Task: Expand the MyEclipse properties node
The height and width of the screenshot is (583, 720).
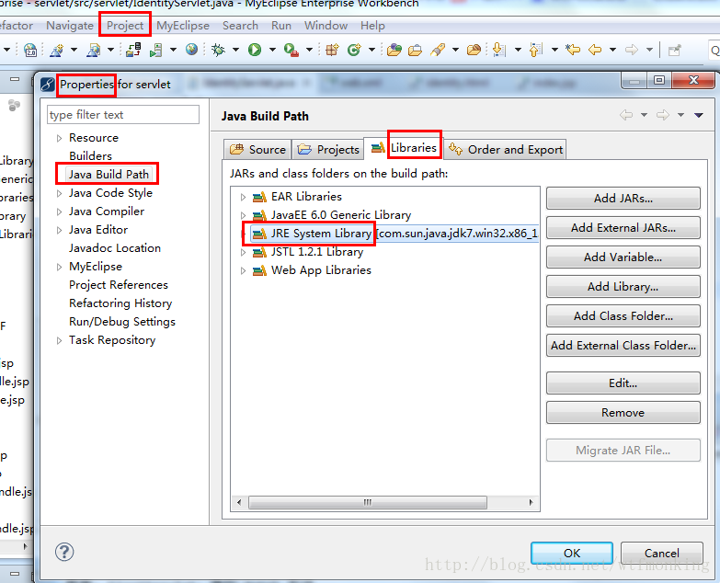Action: pyautogui.click(x=59, y=267)
